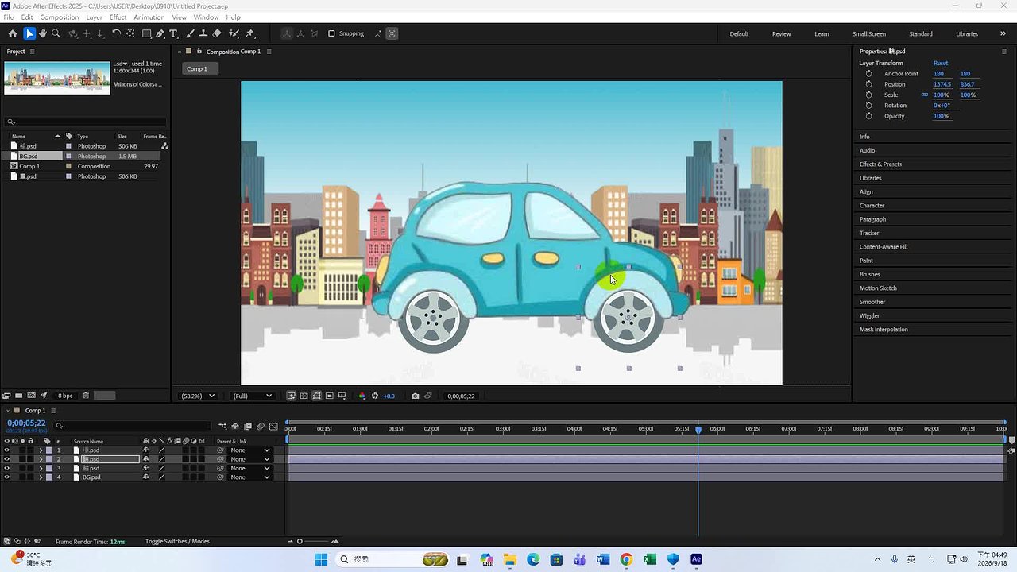
Task: Expand BG.psd layer twirl arrow
Action: pyautogui.click(x=41, y=477)
